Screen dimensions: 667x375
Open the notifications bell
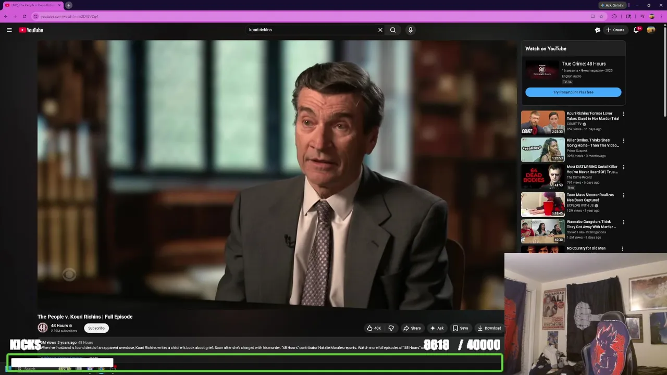click(x=636, y=30)
